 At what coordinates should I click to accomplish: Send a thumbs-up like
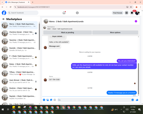pos(137,100)
